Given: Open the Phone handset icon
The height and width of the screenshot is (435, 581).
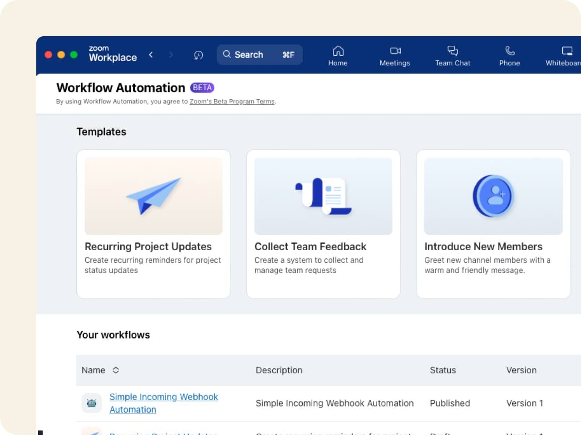Looking at the screenshot, I should tap(509, 51).
